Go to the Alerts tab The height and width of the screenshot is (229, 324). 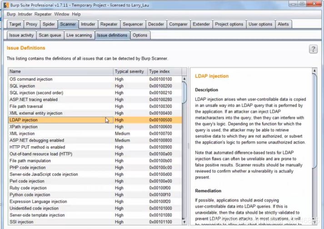click(x=283, y=24)
